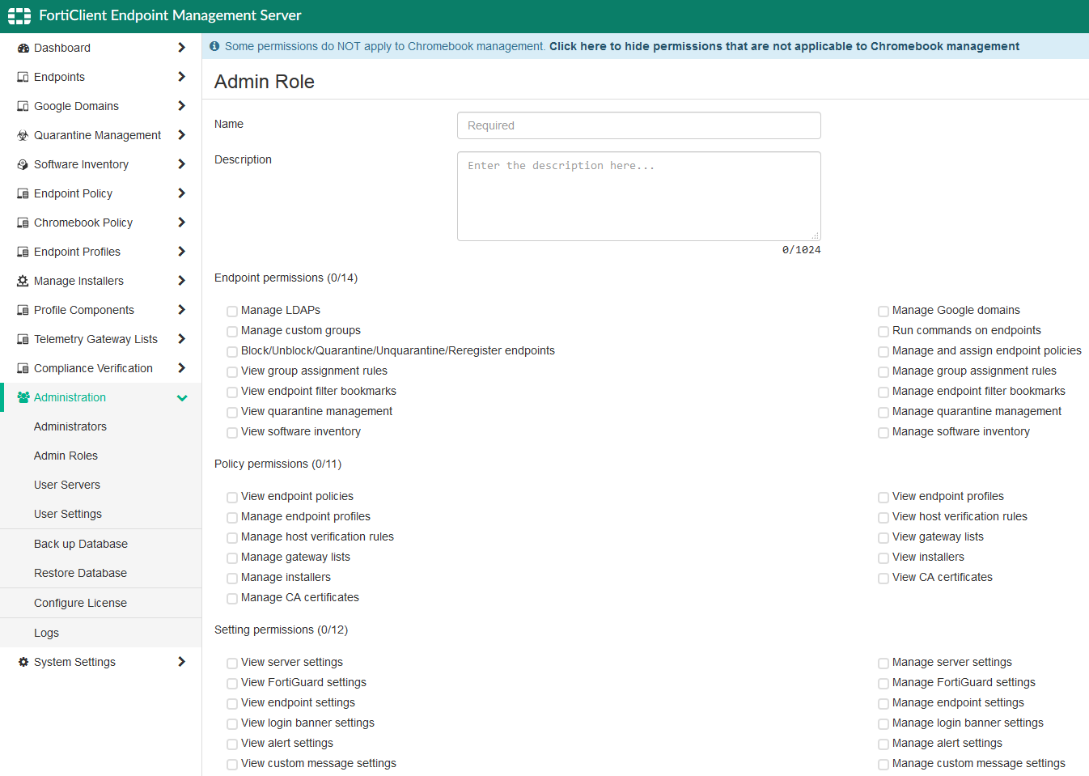Click the Name input field
Image resolution: width=1089 pixels, height=776 pixels.
(x=639, y=125)
